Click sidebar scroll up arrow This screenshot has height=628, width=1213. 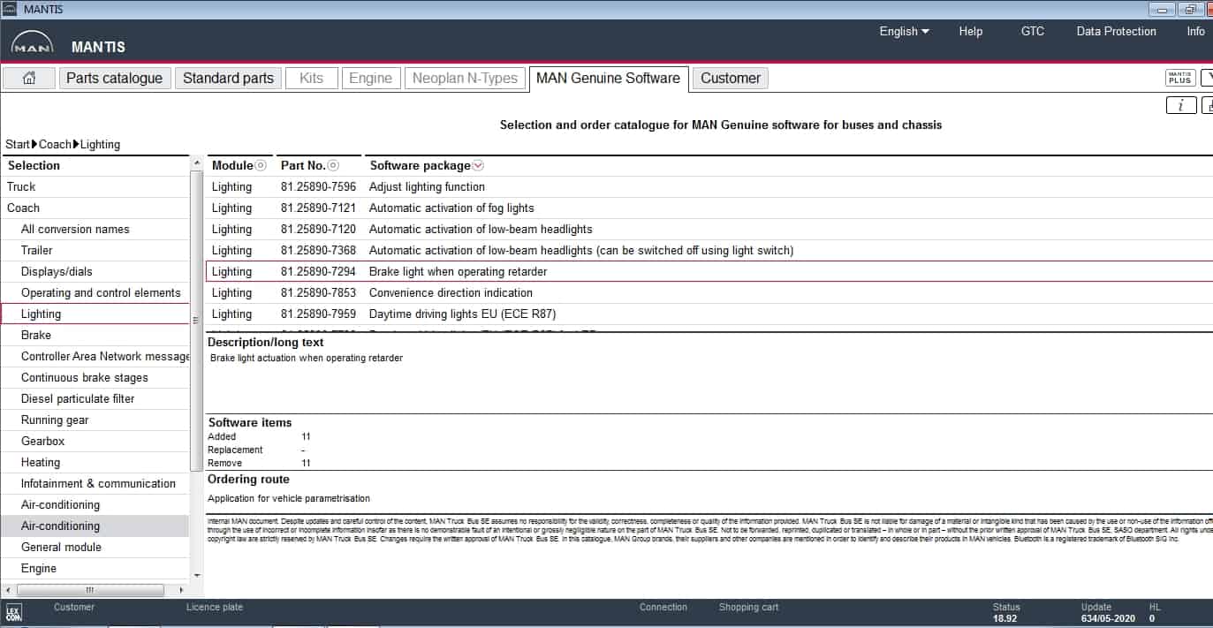tap(196, 164)
